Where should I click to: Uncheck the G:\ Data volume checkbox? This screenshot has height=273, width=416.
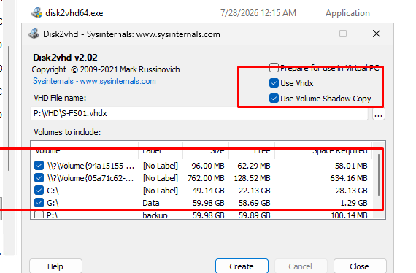tap(39, 203)
